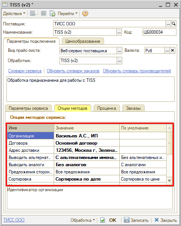Image resolution: width=181 pixels, height=226 pixels.
Task: Click the Наименование input field
Action: coord(85,32)
